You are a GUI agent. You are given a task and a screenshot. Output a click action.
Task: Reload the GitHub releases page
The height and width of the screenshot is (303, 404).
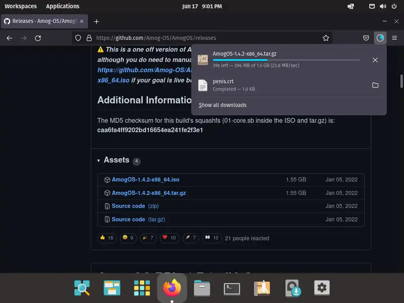[38, 38]
